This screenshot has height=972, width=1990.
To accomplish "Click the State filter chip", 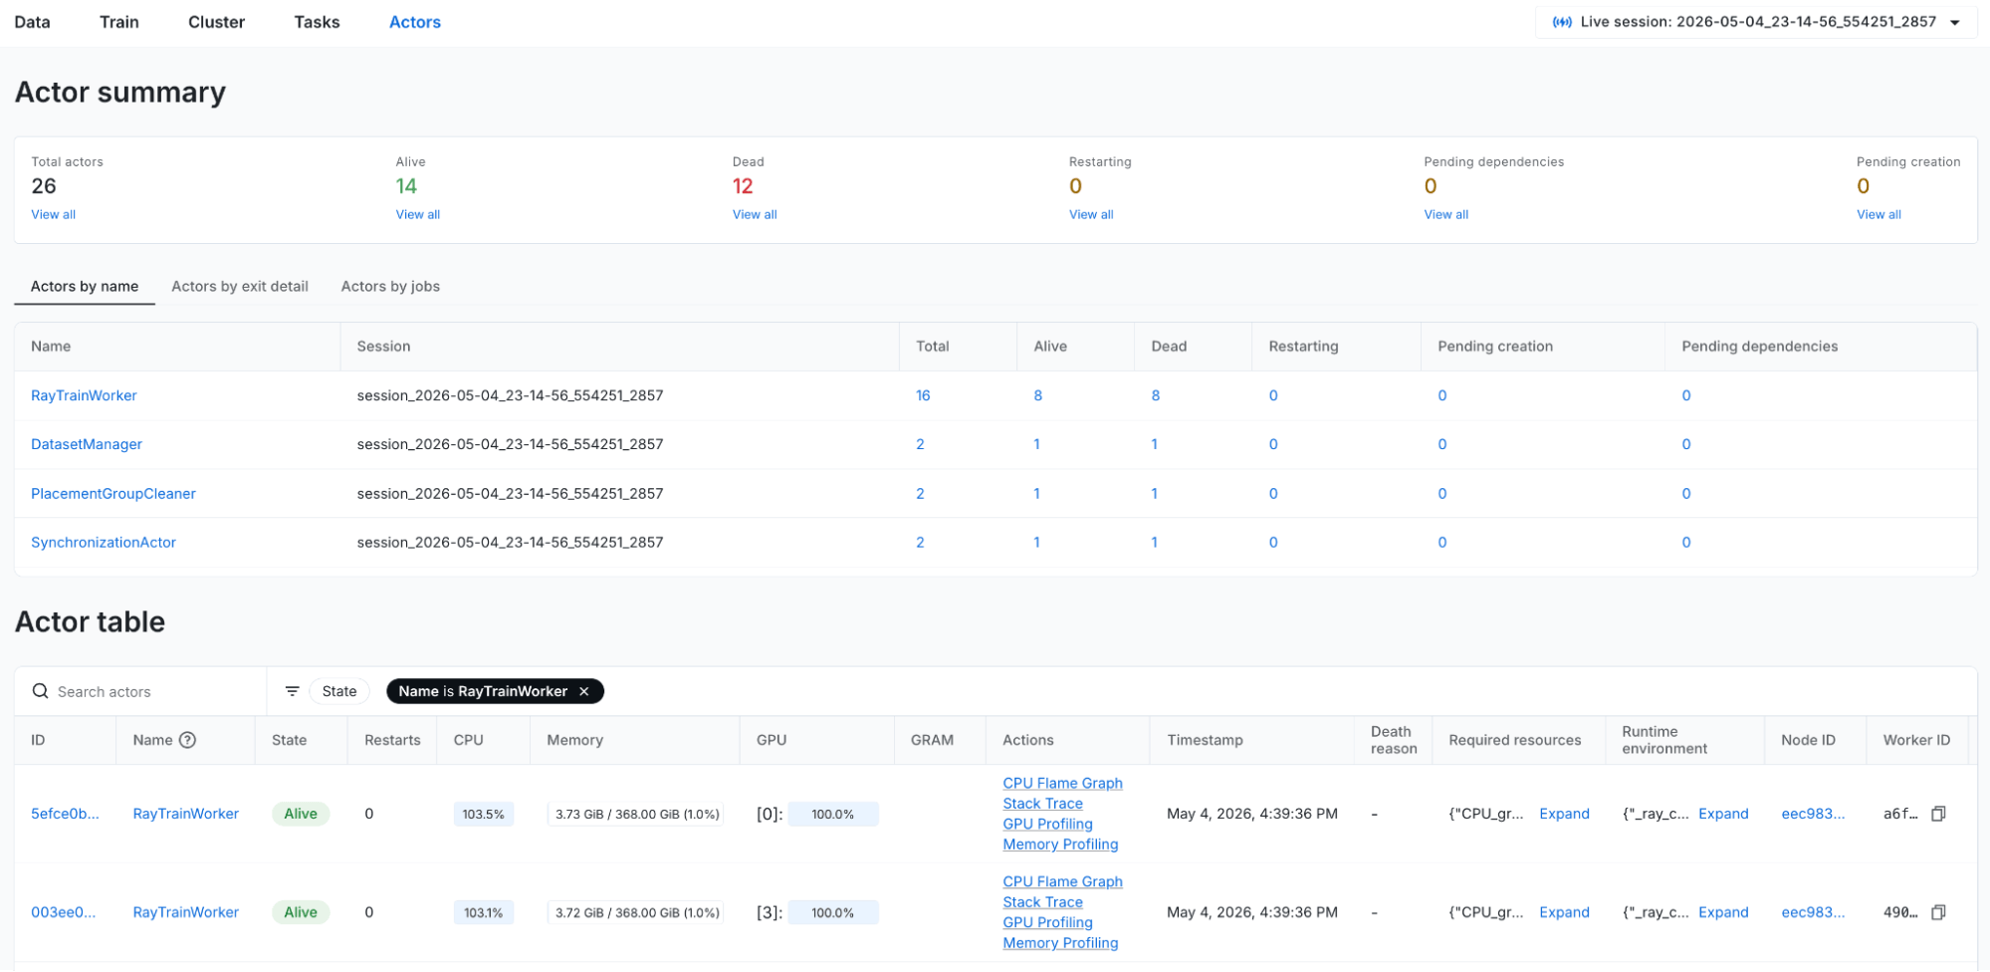I will pos(339,691).
